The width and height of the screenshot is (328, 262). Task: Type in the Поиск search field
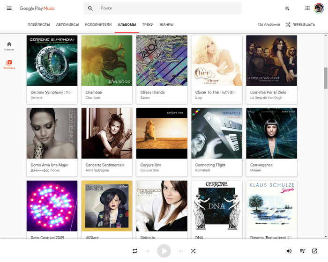pos(169,8)
